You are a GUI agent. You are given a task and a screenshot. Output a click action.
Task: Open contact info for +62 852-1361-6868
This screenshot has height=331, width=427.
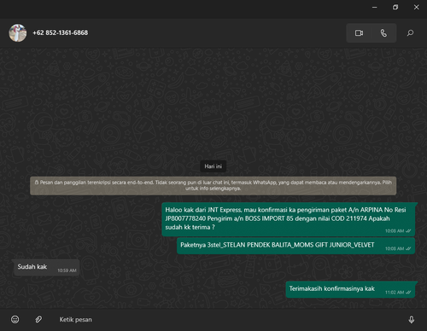tap(60, 32)
